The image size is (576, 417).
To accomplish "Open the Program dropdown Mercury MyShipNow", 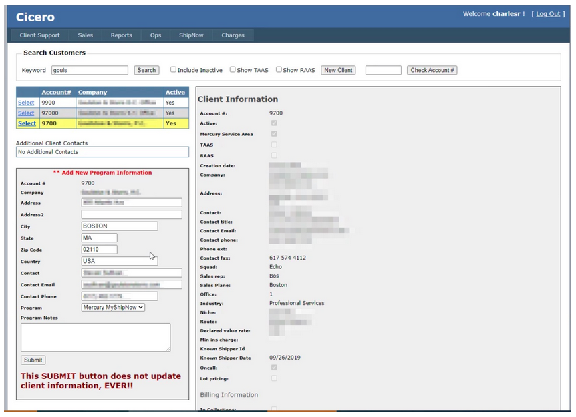I will [113, 308].
